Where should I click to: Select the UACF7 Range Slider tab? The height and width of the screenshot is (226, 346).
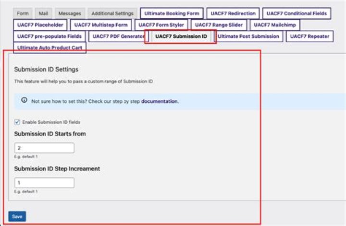[219, 25]
